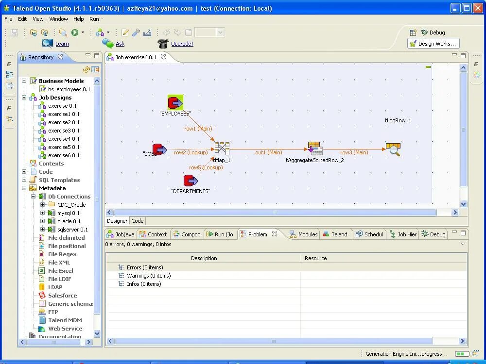The image size is (486, 364).
Task: Expand the mysql 0.1 connection
Action: [42, 213]
